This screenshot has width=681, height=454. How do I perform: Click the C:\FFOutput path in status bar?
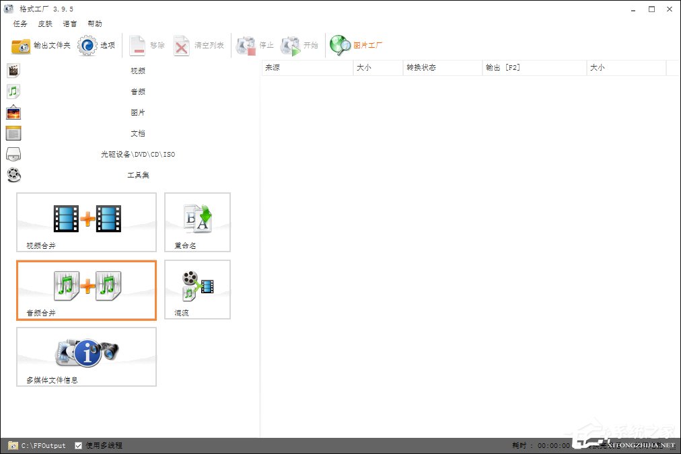point(43,445)
